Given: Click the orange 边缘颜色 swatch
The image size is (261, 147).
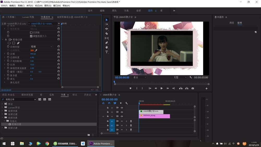Looking at the screenshot, I should click(x=32, y=50).
